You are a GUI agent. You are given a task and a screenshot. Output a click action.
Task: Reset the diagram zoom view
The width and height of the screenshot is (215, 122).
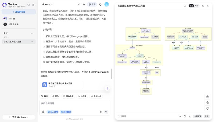tap(207, 108)
